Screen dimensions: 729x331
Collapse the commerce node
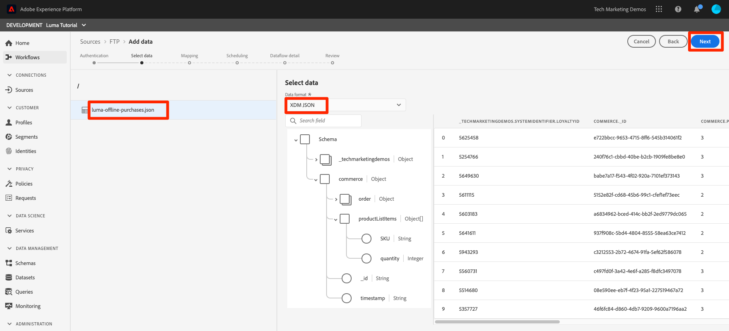point(316,180)
